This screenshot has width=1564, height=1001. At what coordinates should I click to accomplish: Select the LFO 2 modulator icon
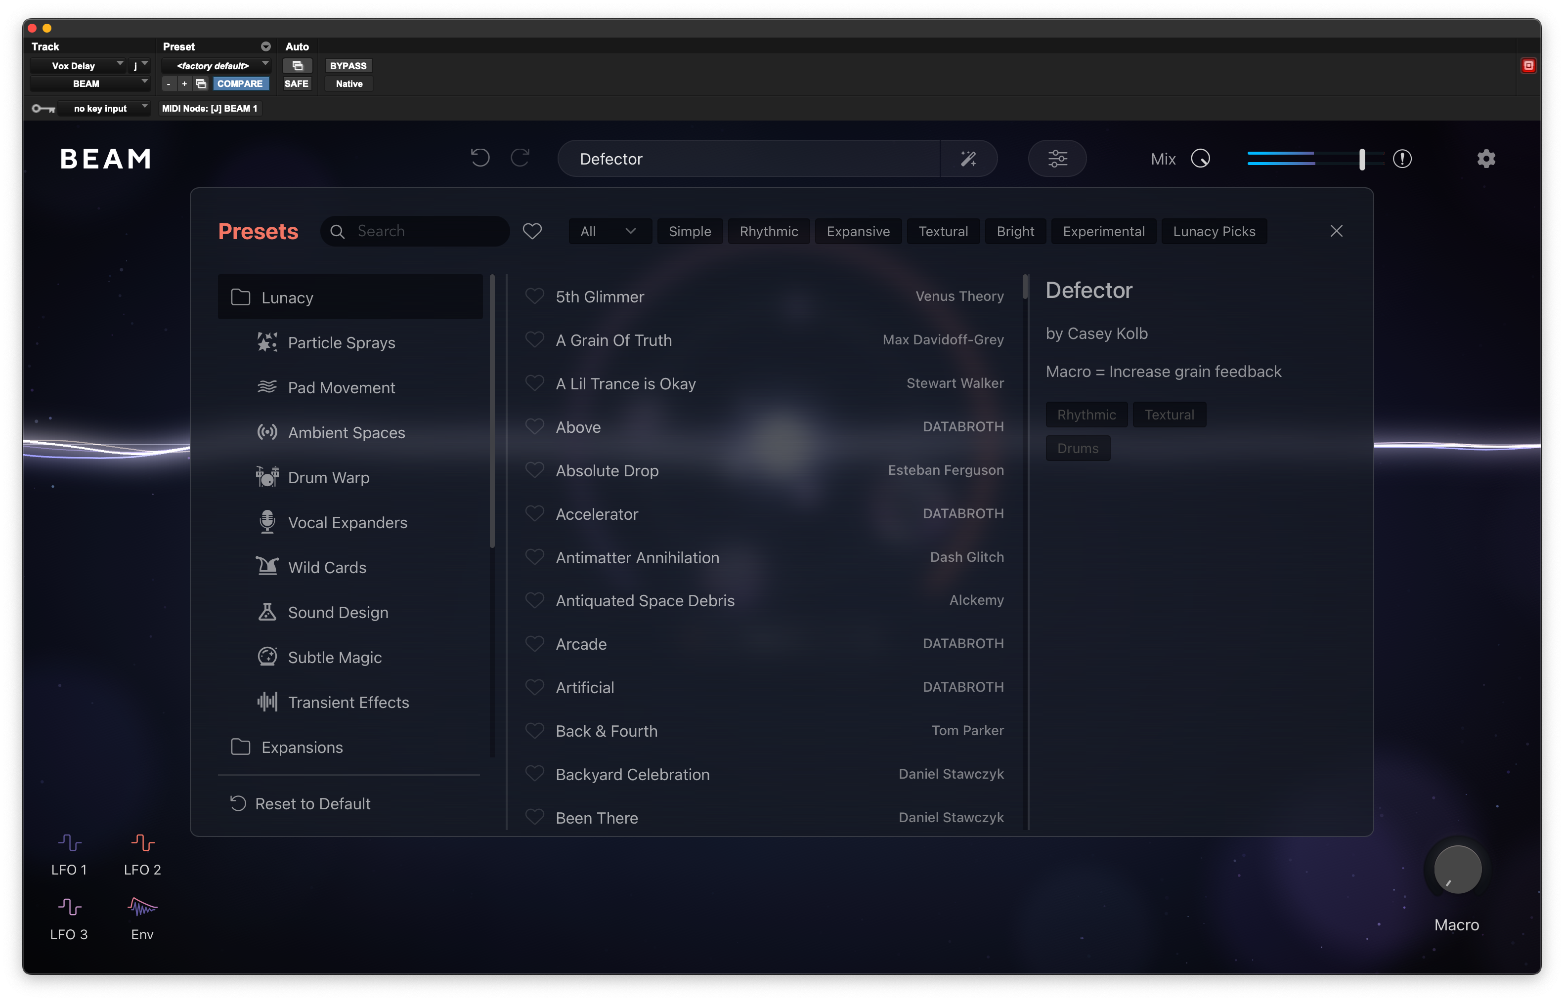(142, 843)
